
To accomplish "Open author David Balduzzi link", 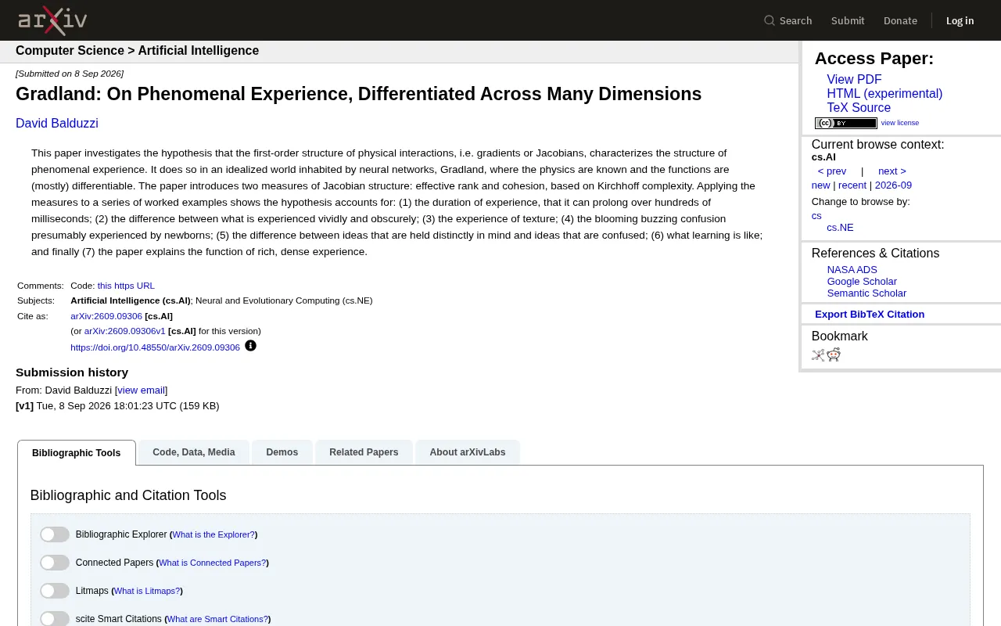I will (x=57, y=124).
